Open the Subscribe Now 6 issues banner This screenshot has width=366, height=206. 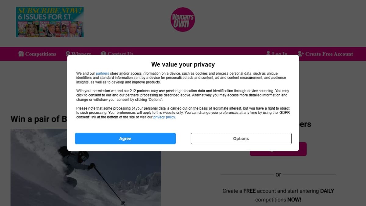50,22
